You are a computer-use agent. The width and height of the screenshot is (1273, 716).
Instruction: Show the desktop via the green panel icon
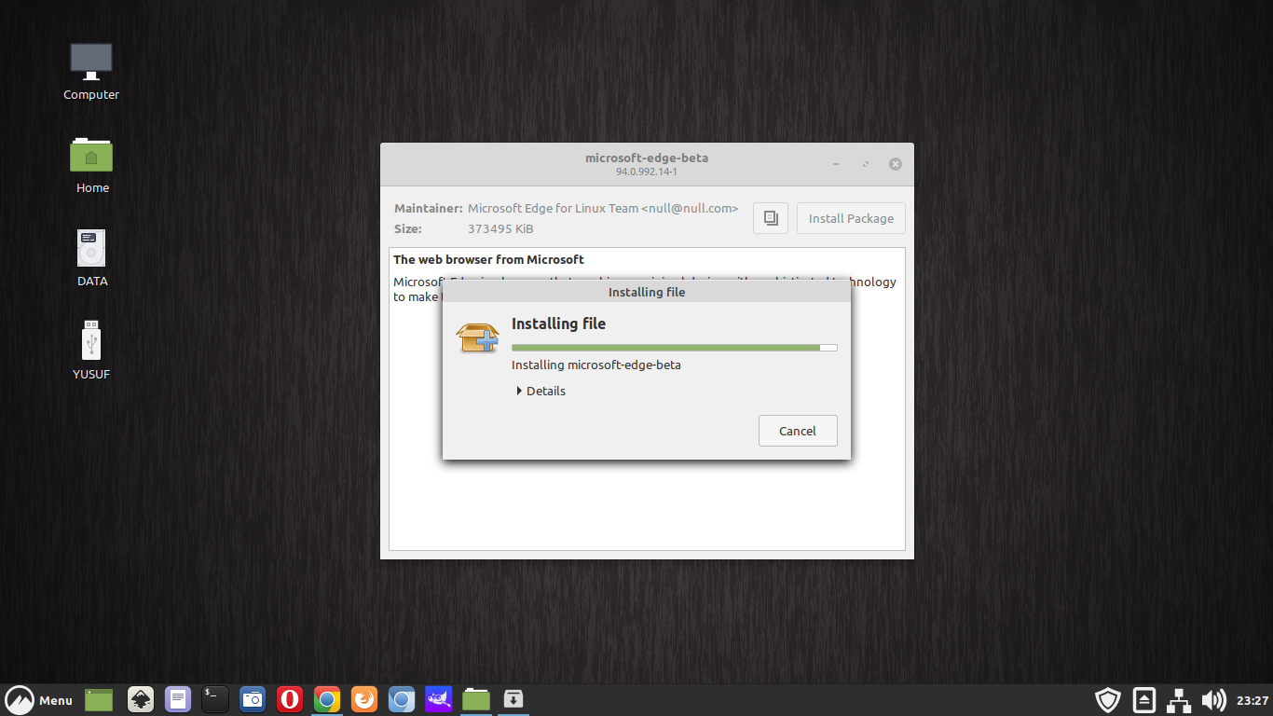99,699
